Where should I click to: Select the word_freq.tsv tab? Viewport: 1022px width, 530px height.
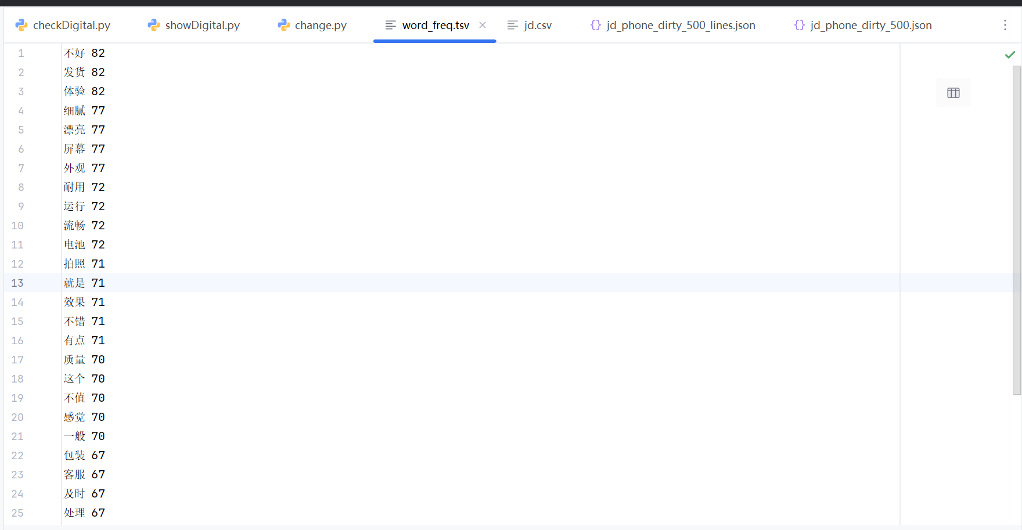coord(436,25)
